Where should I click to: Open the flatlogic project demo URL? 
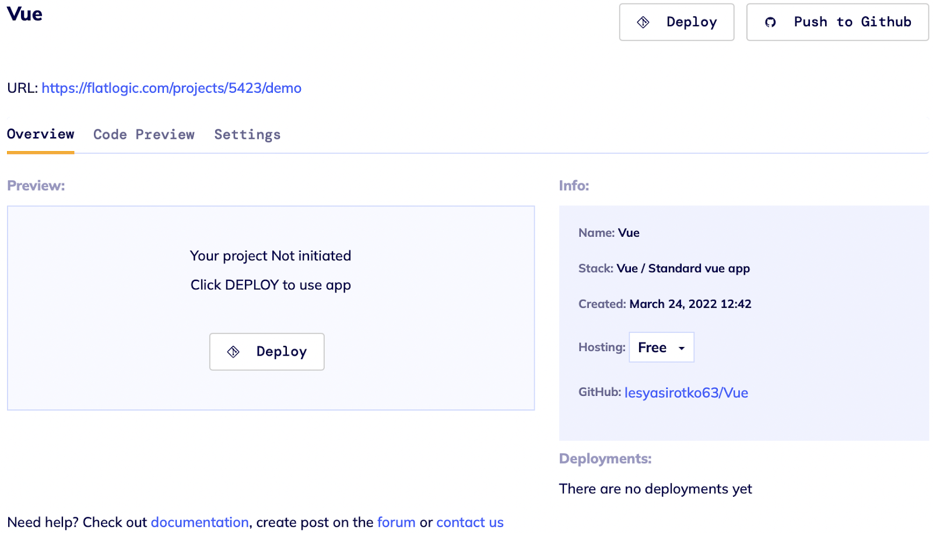[171, 88]
